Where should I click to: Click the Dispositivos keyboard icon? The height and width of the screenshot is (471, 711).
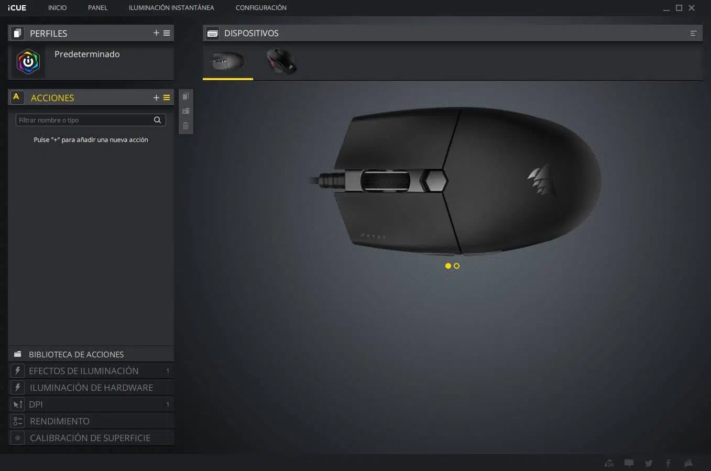click(x=212, y=33)
